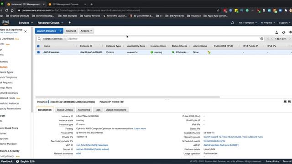Open the AWS Examples bookmark folder

coord(68,16)
